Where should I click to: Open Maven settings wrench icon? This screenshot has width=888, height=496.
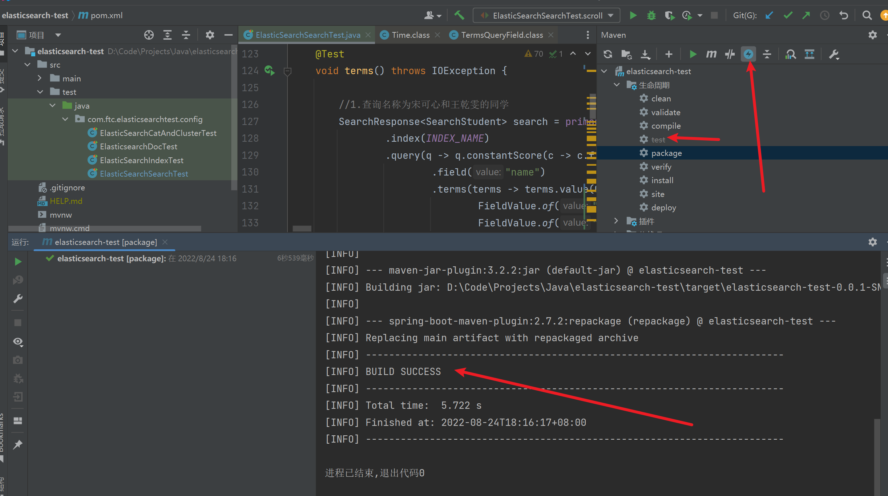(834, 54)
